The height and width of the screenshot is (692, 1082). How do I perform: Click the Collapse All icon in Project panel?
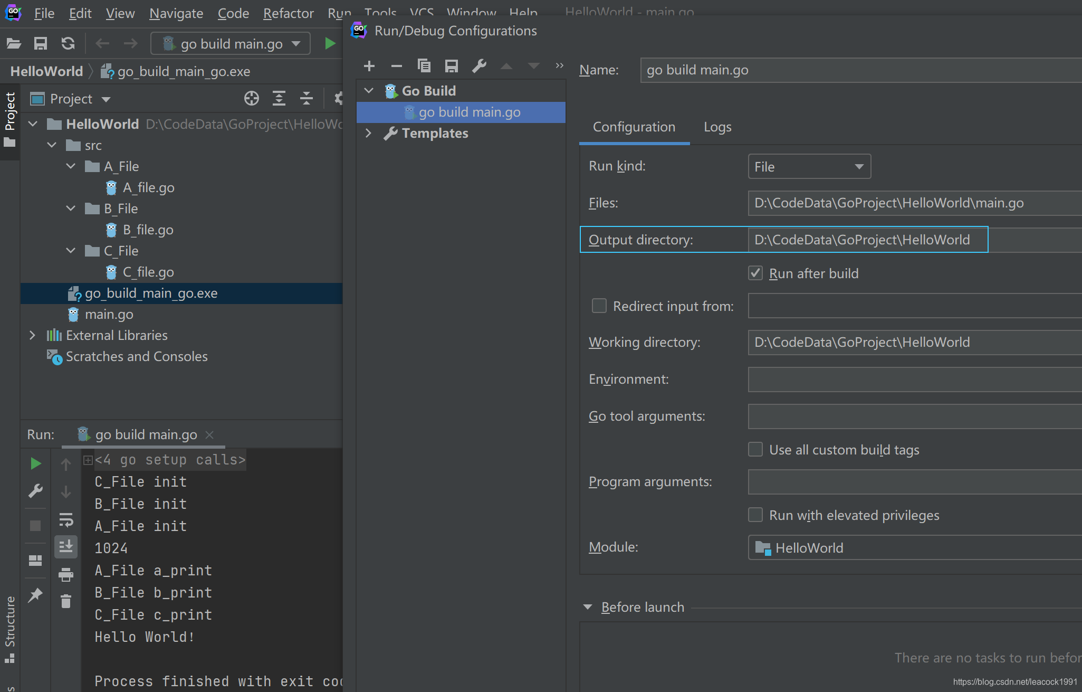[x=307, y=98]
